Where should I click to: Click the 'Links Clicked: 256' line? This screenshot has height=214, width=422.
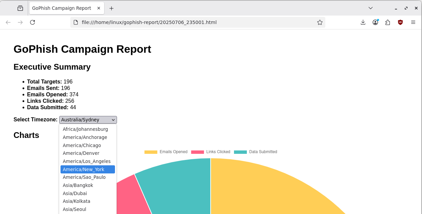click(x=51, y=101)
